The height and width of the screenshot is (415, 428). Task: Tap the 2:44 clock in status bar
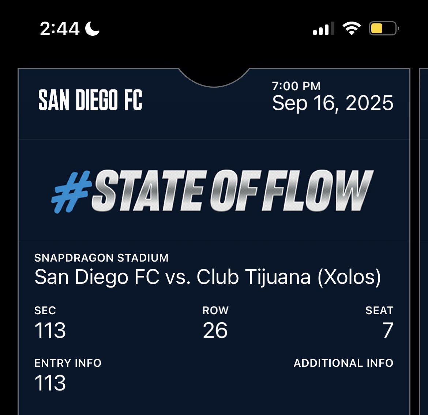pos(60,28)
